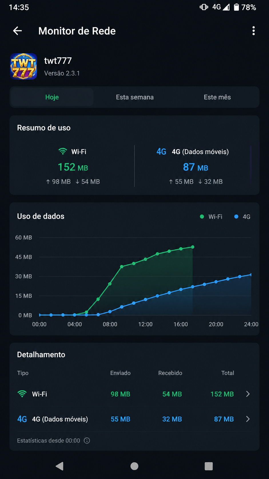Open the info icon beside Estatísticas desde 00:00
Image resolution: width=269 pixels, height=479 pixels.
point(87,441)
